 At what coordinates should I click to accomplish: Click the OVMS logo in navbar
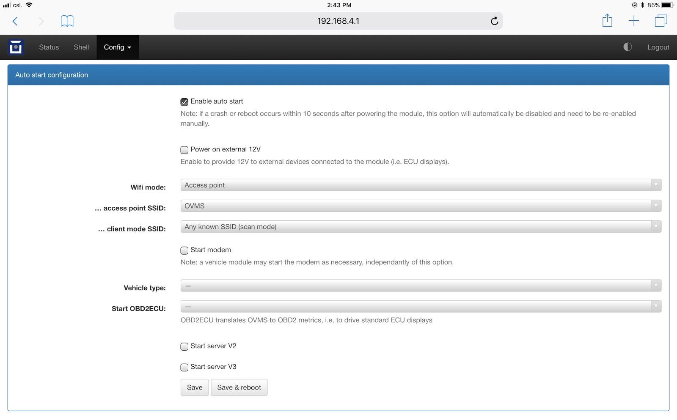pyautogui.click(x=16, y=47)
